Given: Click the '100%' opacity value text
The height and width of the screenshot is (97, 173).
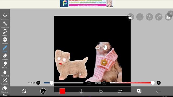Looking at the screenshot, I should coord(98,83).
